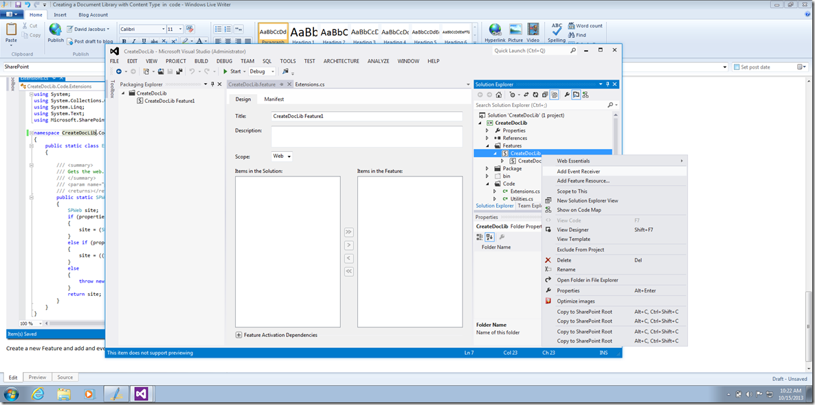815x405 pixels.
Task: Open Internet Explorer from the taskbar
Action: point(37,393)
